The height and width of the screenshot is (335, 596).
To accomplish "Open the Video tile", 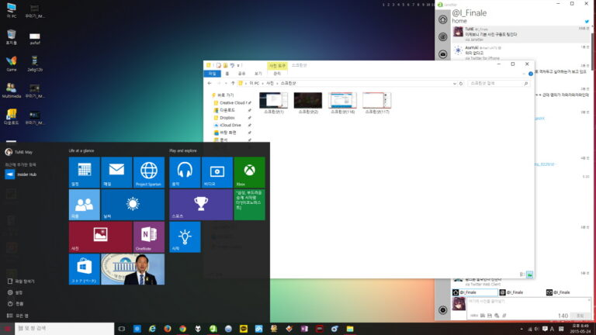I will pyautogui.click(x=217, y=172).
